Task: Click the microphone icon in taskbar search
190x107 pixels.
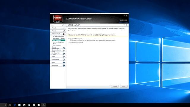Action: tap(5, 105)
